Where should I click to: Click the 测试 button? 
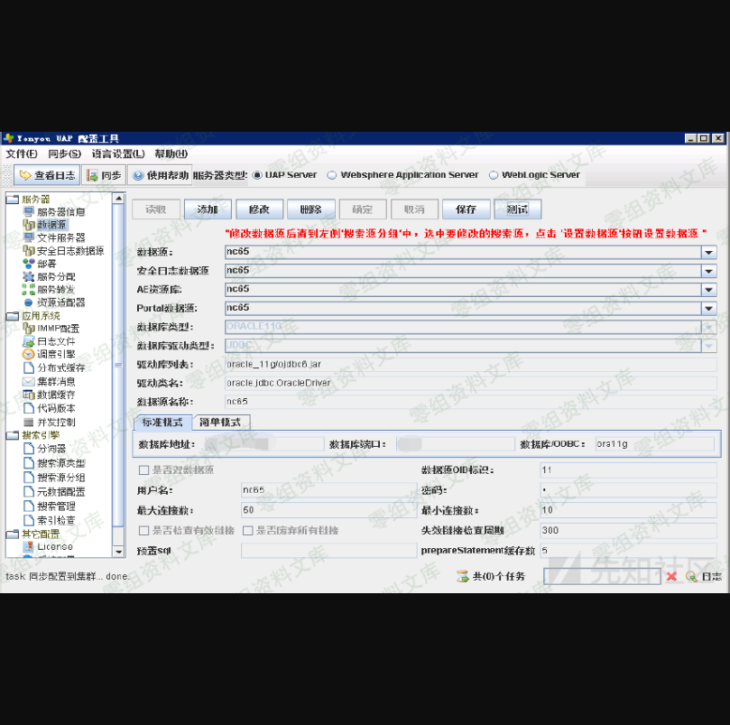tap(517, 209)
